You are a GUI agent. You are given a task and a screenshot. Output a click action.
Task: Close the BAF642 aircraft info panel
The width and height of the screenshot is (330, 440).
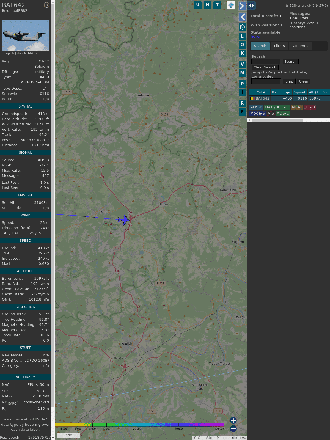tap(47, 5)
